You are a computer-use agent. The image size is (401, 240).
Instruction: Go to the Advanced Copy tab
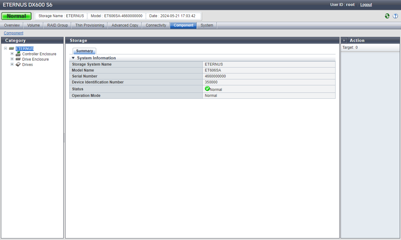point(125,25)
